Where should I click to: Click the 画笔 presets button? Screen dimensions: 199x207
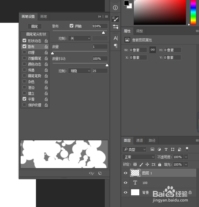tap(35, 26)
